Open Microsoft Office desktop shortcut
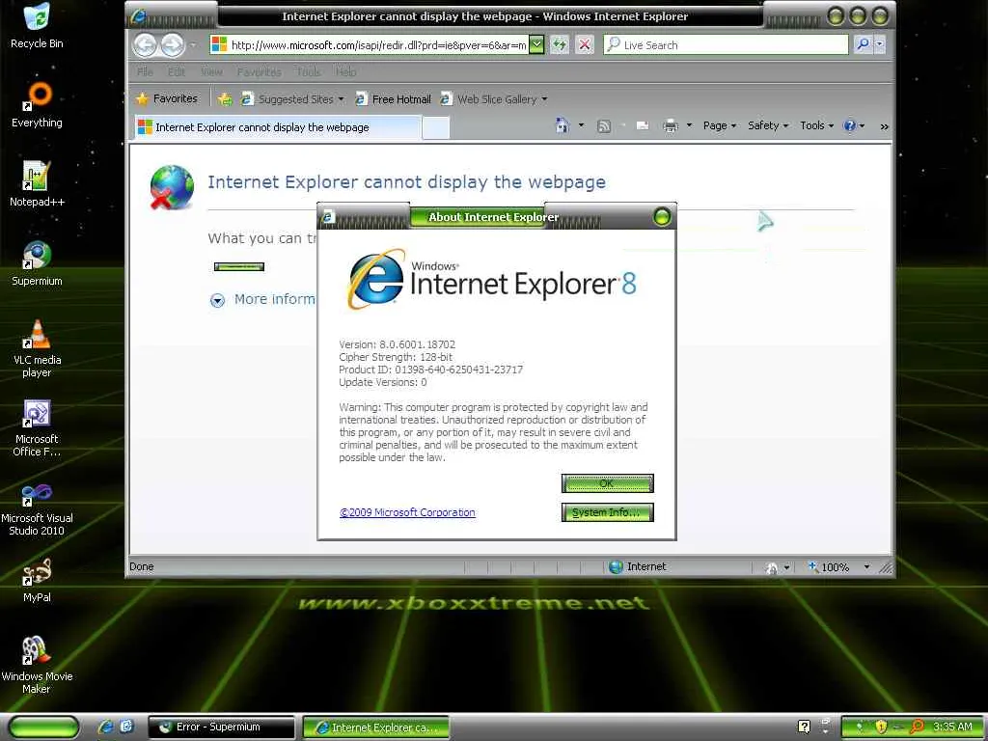Image resolution: width=988 pixels, height=741 pixels. pyautogui.click(x=37, y=427)
